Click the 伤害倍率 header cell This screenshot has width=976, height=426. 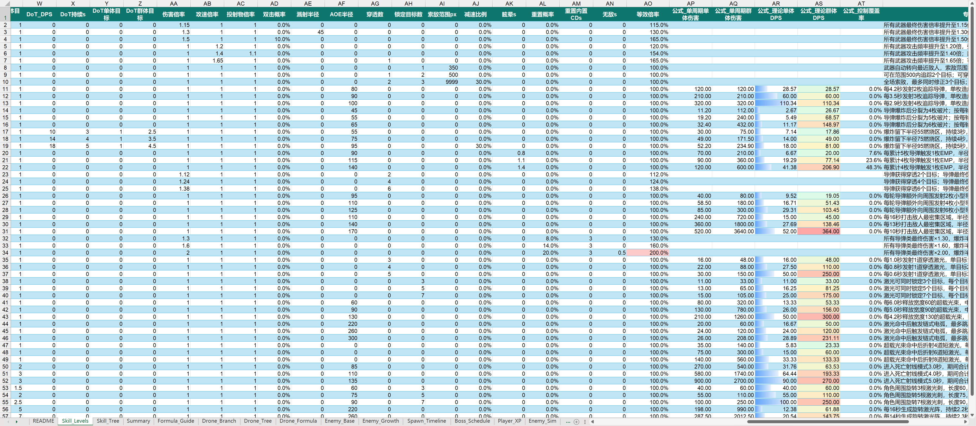coord(174,14)
